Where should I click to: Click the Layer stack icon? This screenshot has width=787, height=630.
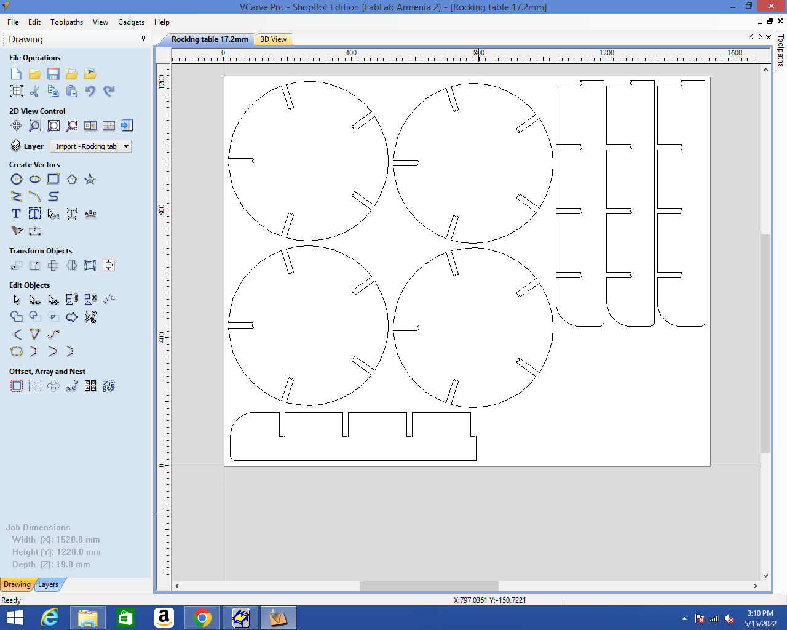click(x=16, y=146)
